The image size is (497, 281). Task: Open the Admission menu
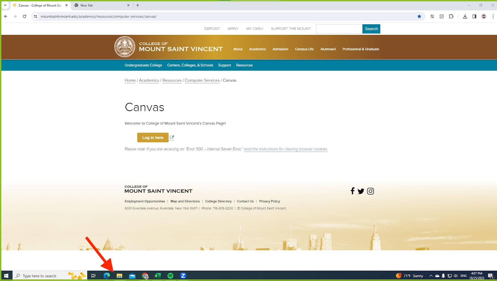tap(280, 49)
